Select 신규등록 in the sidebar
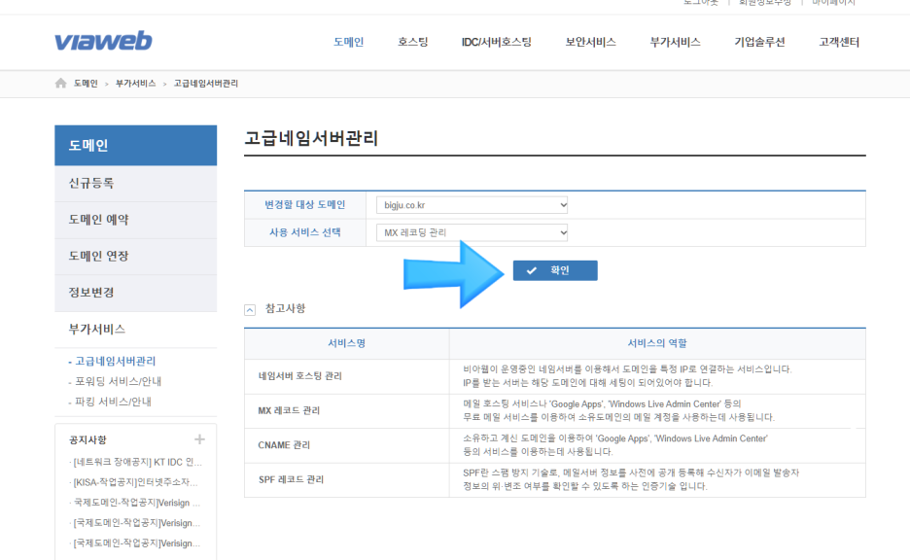 [x=136, y=184]
